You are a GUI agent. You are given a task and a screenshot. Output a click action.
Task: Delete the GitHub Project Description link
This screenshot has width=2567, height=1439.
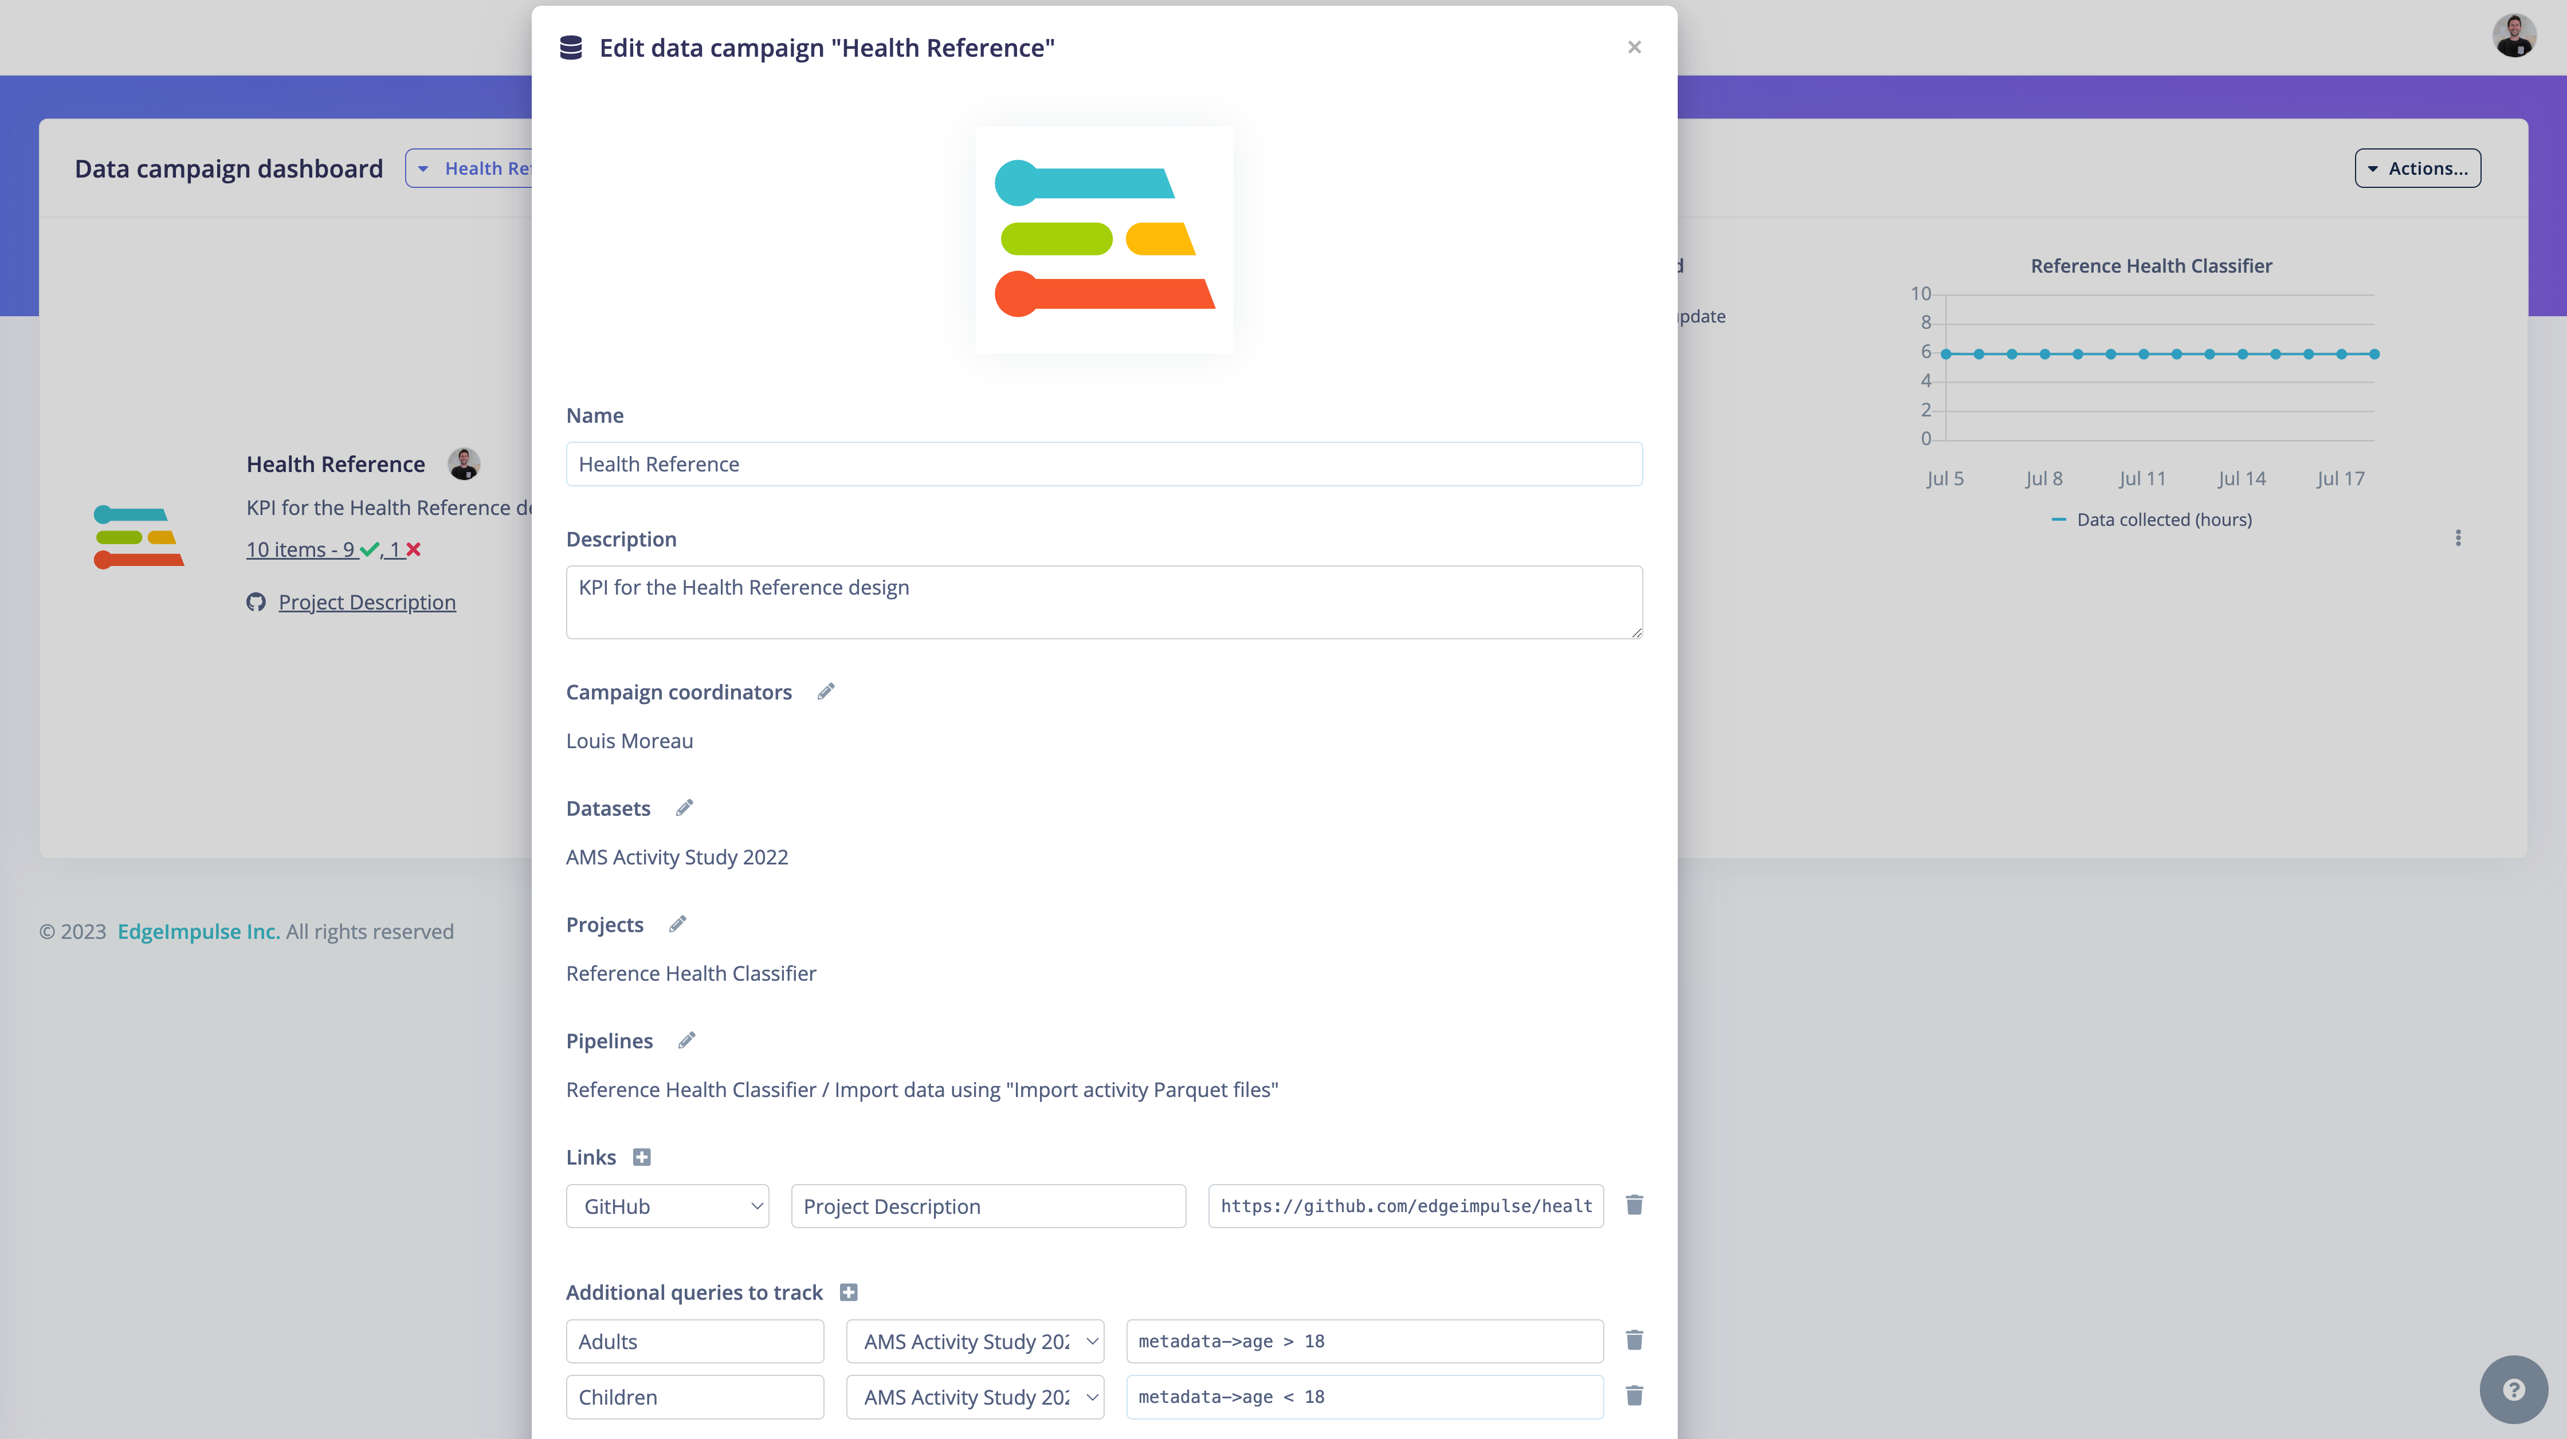point(1634,1205)
